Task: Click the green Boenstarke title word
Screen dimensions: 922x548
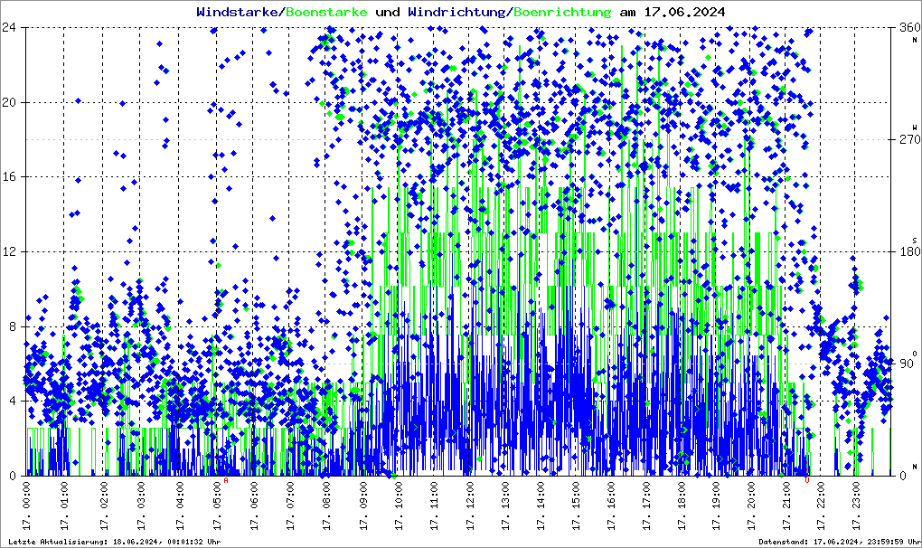Action: [327, 12]
